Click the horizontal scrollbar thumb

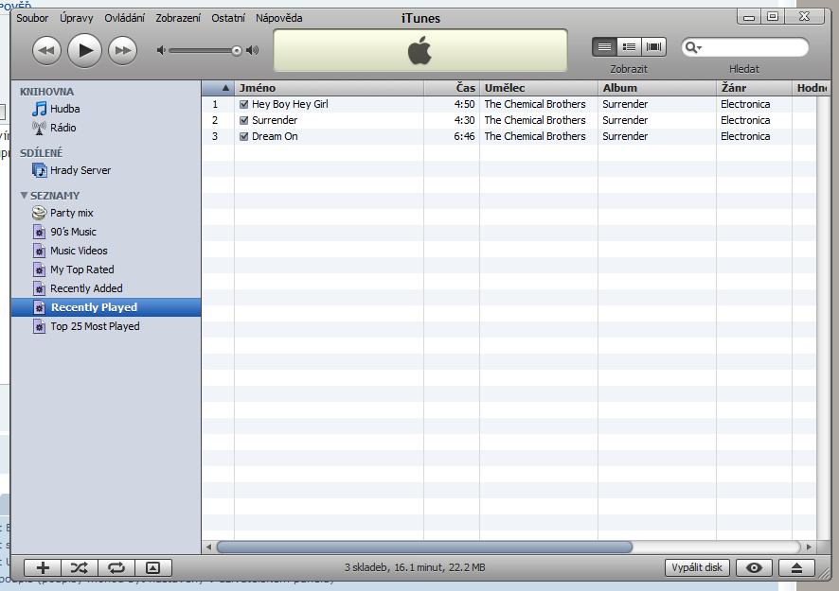pyautogui.click(x=424, y=547)
